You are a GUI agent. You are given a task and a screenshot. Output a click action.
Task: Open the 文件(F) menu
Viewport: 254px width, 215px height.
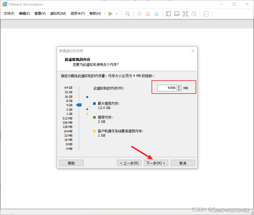pyautogui.click(x=9, y=14)
